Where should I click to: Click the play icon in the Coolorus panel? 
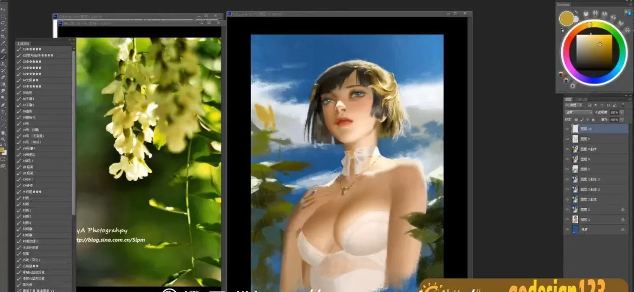pyautogui.click(x=572, y=85)
